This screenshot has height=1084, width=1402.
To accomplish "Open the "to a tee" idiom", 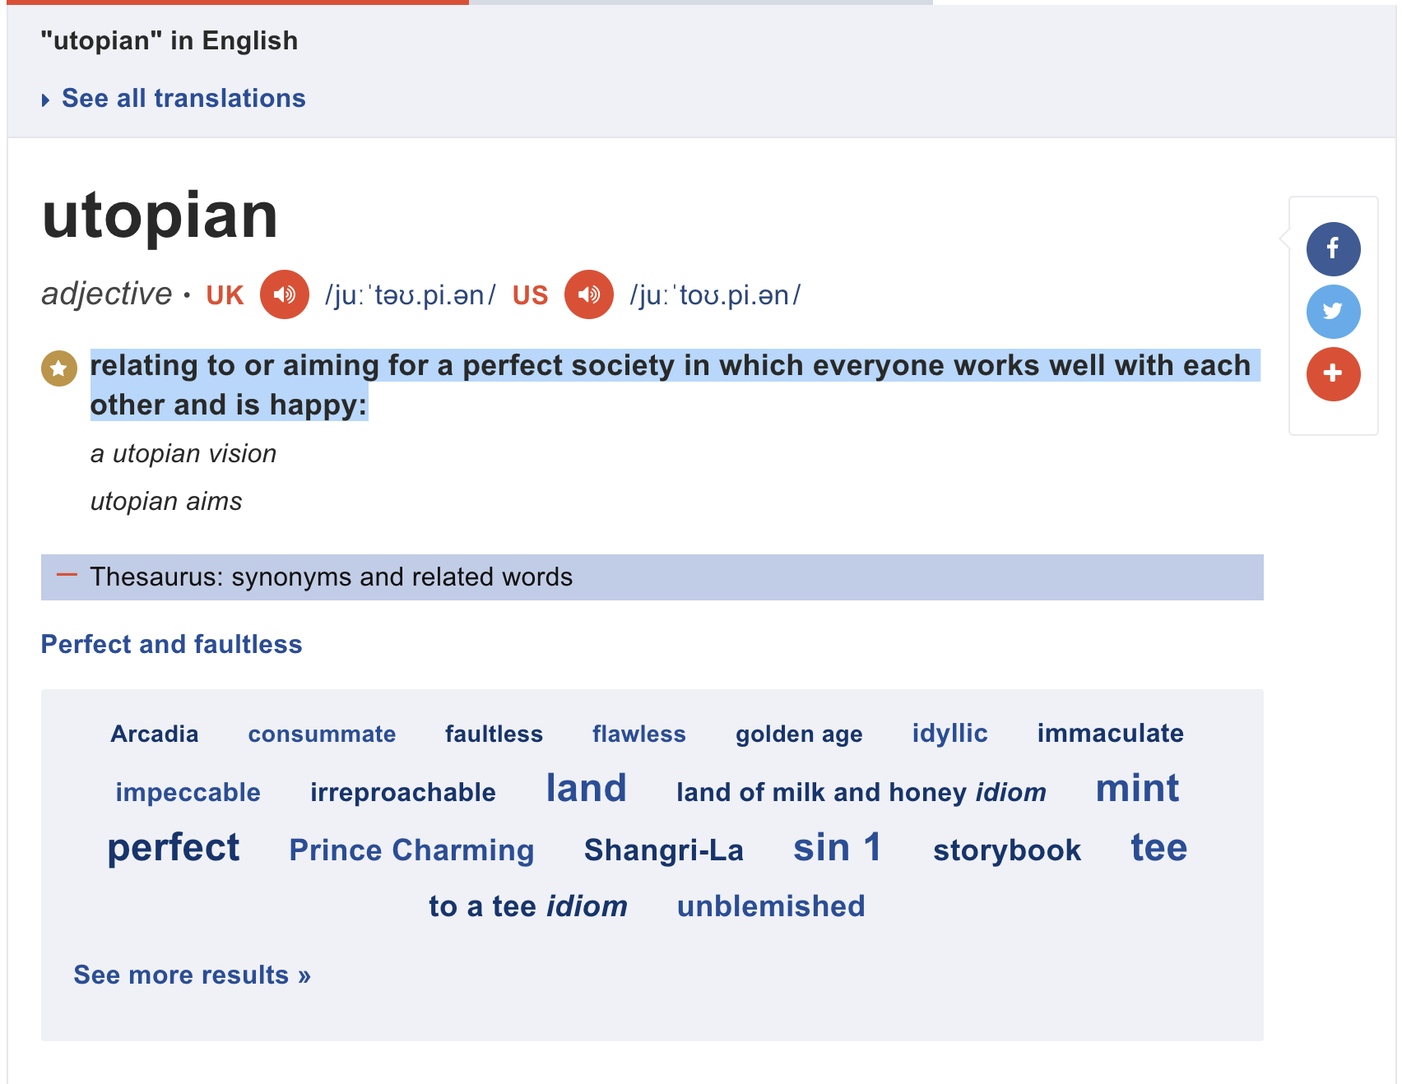I will [528, 906].
